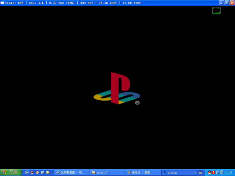Switch to the pcsx2_07 folder window
Screen dimensions: 235x176
point(107,172)
